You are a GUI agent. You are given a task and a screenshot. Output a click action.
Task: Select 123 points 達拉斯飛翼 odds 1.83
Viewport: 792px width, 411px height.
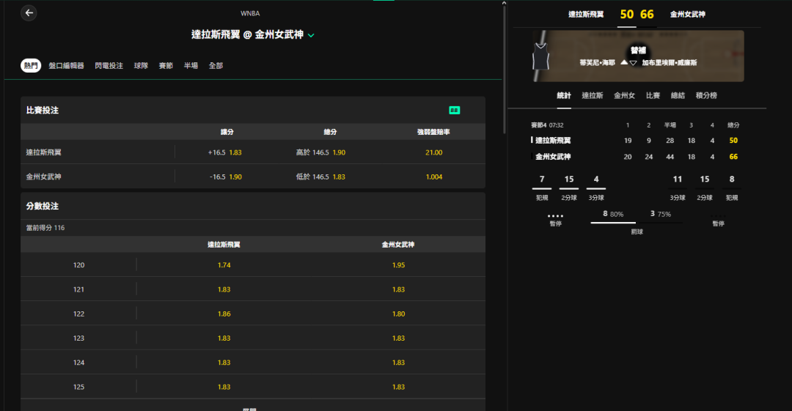coord(224,338)
